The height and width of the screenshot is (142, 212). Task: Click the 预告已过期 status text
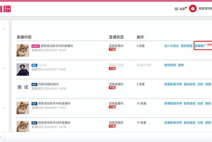tap(116, 65)
